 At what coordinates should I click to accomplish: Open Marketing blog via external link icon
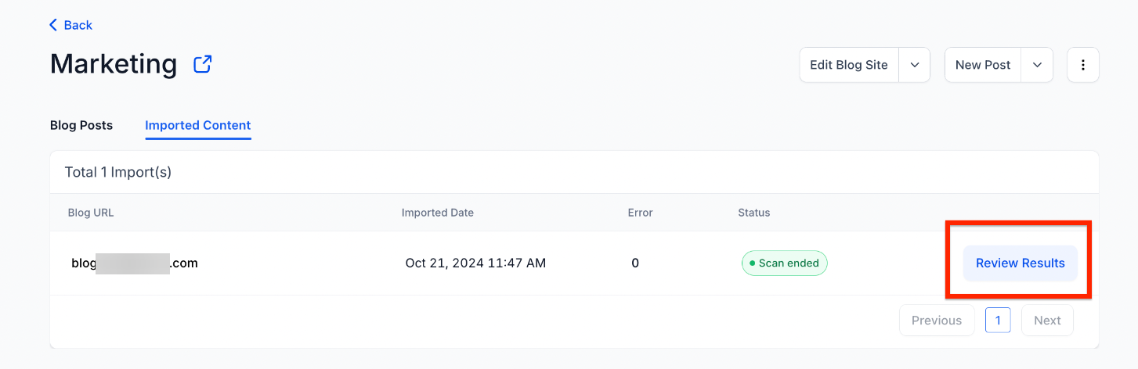point(203,64)
